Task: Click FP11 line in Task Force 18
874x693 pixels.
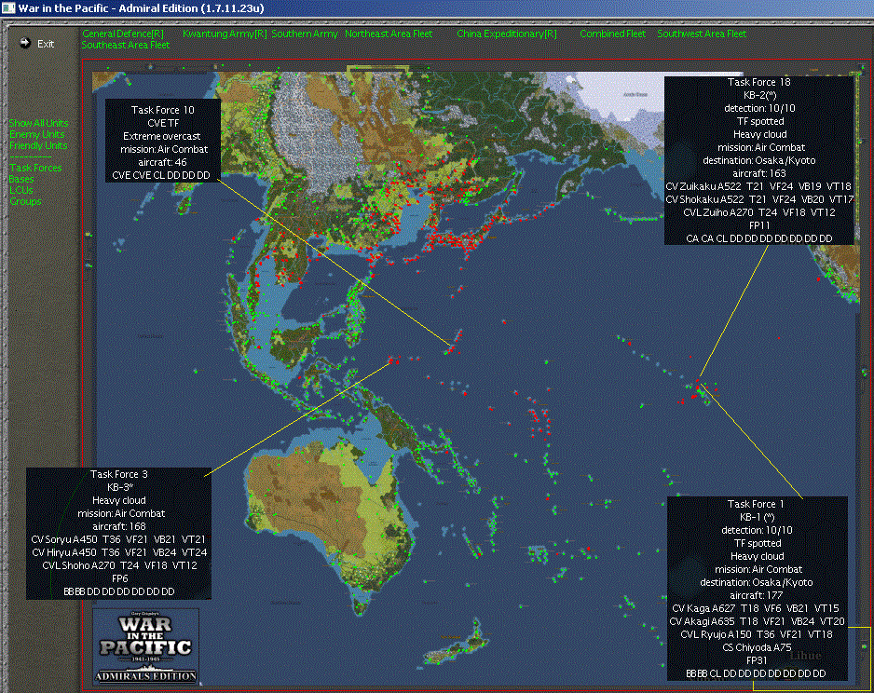Action: [x=758, y=225]
